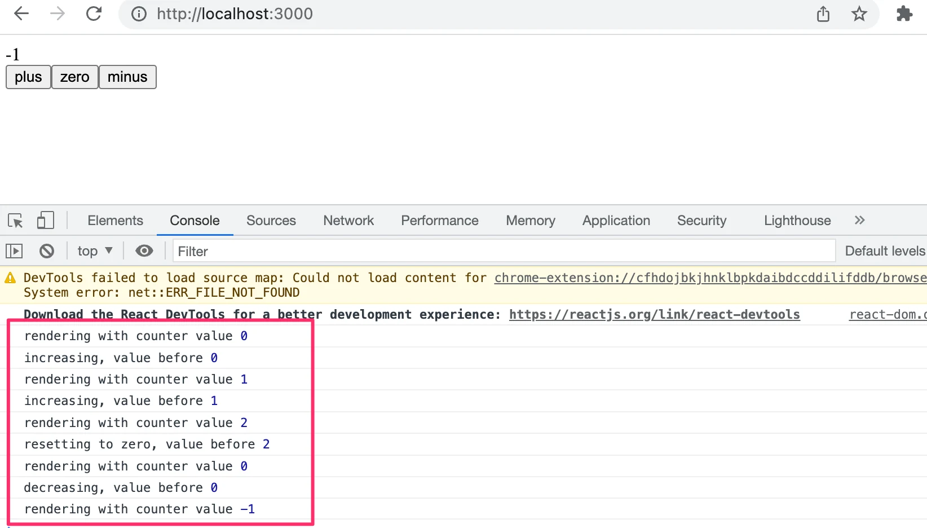Clear the console output

[x=47, y=251]
